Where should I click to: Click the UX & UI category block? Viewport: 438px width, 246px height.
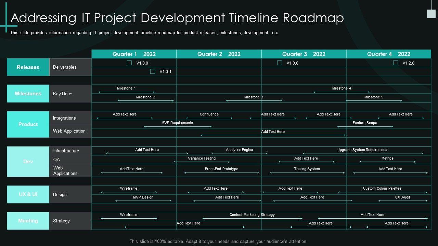click(28, 194)
